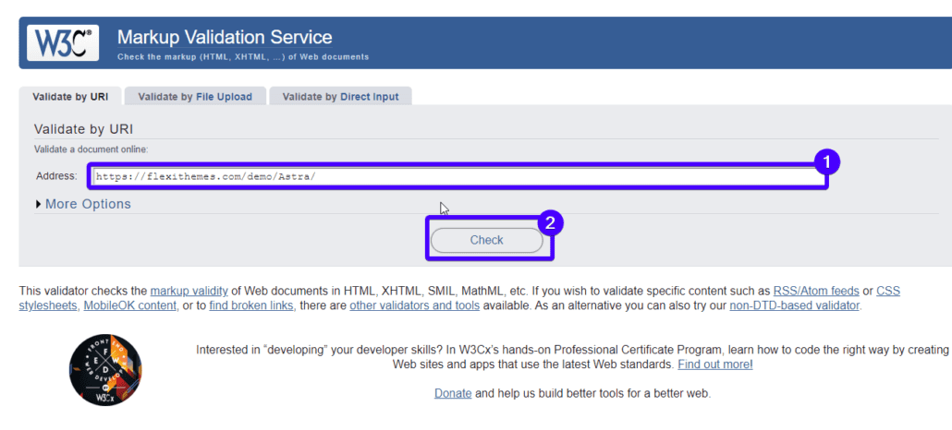The height and width of the screenshot is (430, 952).
Task: Open the find broken links link
Action: pyautogui.click(x=252, y=305)
